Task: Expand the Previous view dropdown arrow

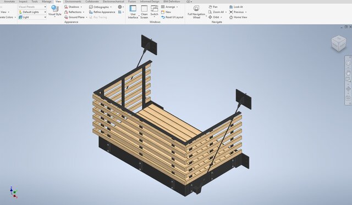Action: pyautogui.click(x=246, y=12)
